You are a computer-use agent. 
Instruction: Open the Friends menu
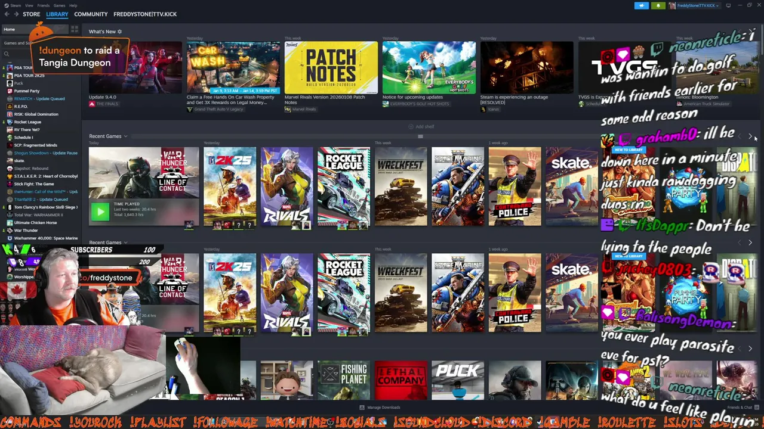point(44,5)
